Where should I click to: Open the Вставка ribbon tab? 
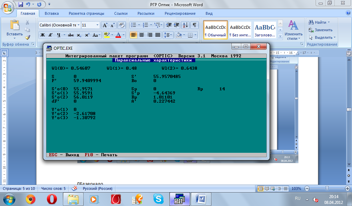coord(52,13)
